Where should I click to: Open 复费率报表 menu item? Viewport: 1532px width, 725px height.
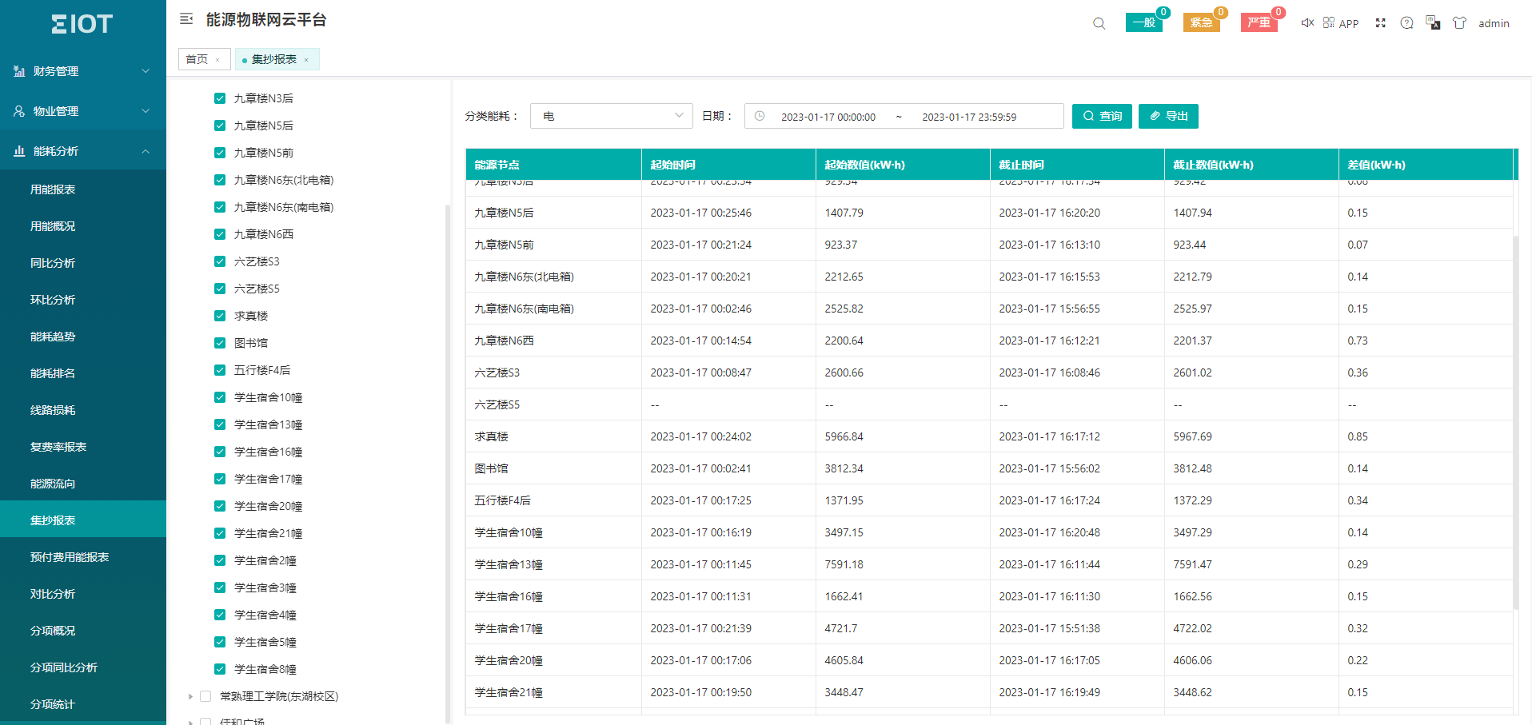pos(83,447)
